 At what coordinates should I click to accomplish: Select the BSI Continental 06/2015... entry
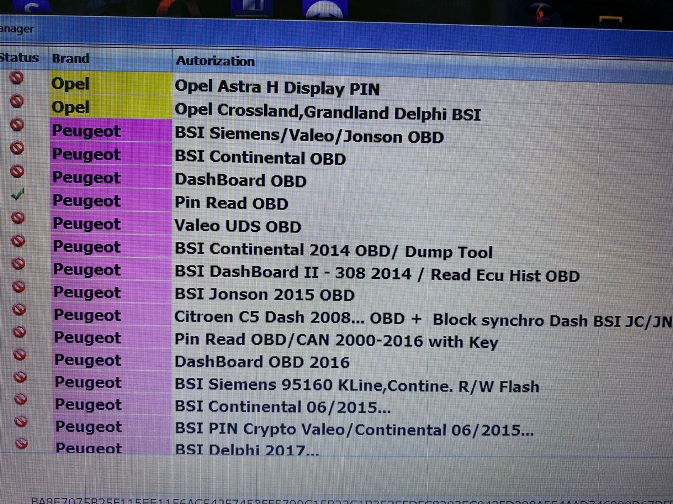pos(283,407)
